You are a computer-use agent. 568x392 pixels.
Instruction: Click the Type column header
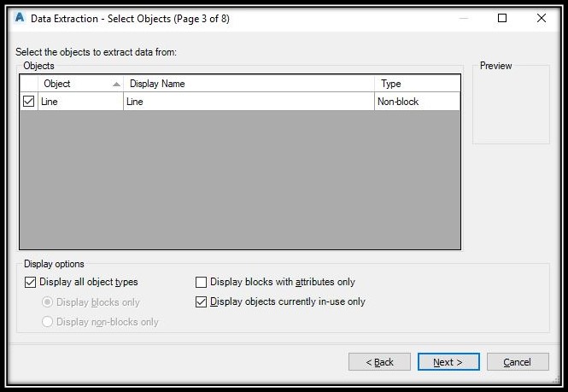click(418, 84)
